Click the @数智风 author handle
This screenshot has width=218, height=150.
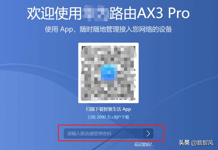tap(202, 143)
